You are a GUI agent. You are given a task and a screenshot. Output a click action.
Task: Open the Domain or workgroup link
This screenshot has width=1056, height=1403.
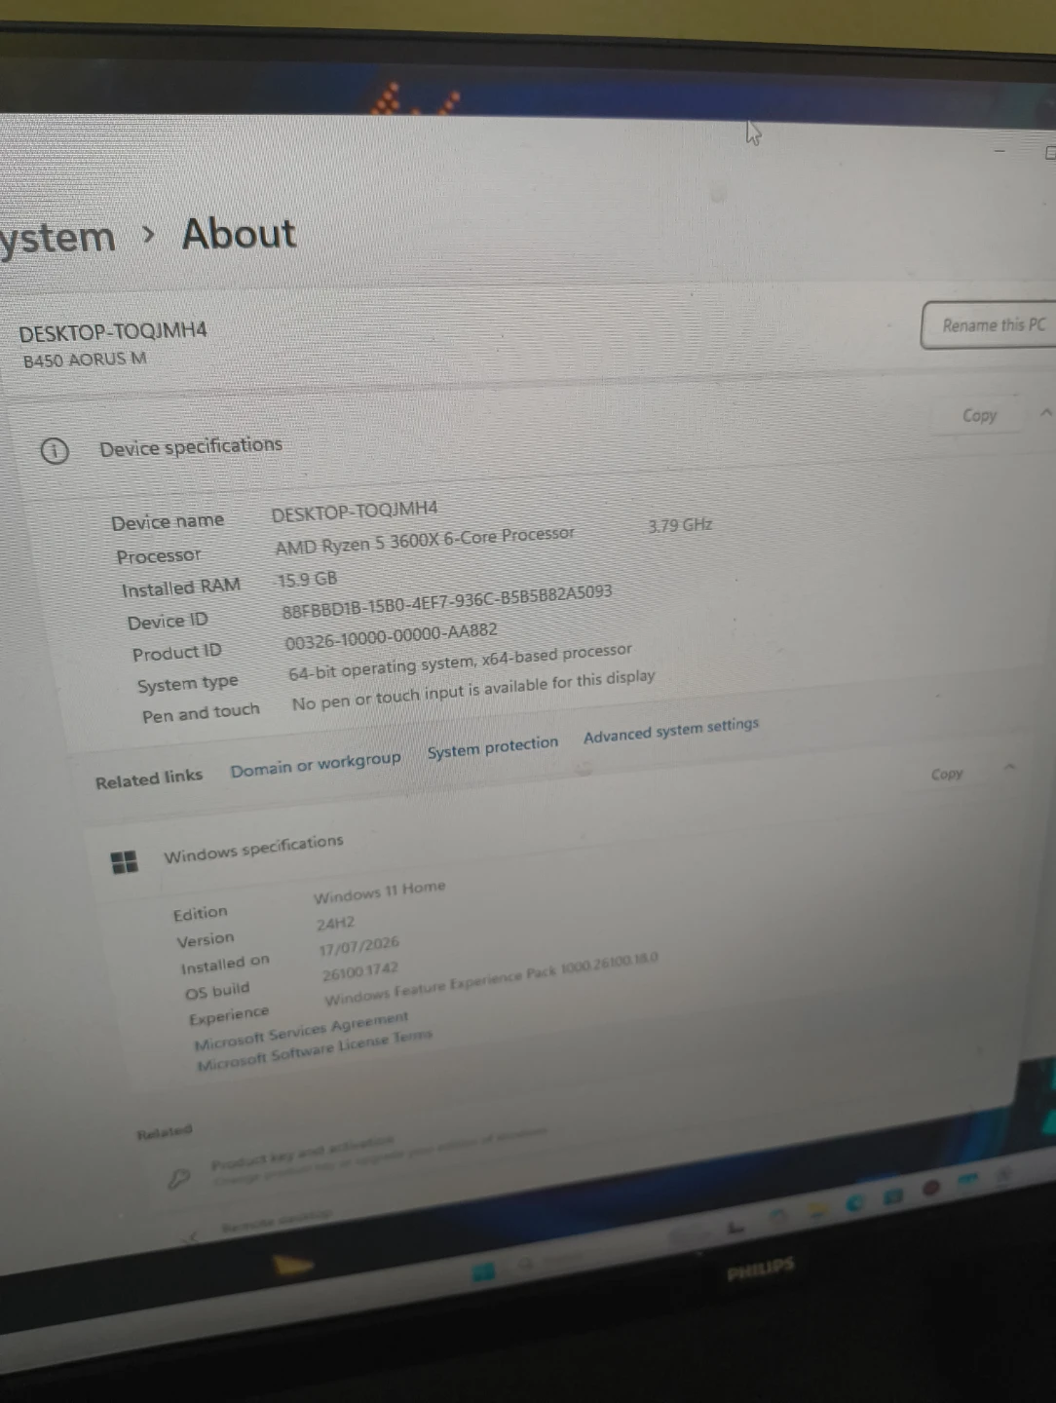tap(316, 765)
